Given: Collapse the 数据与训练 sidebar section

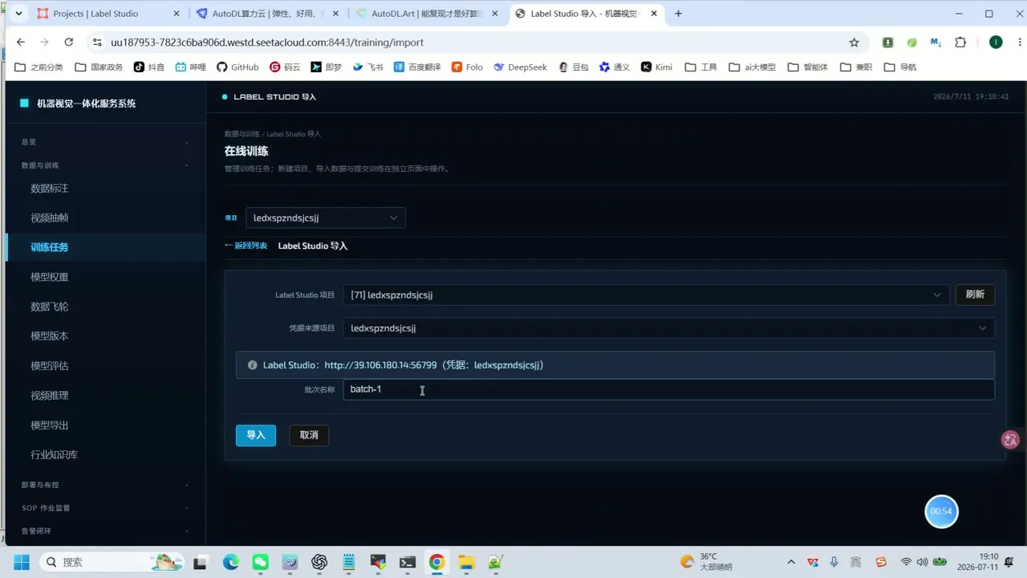Looking at the screenshot, I should [104, 165].
